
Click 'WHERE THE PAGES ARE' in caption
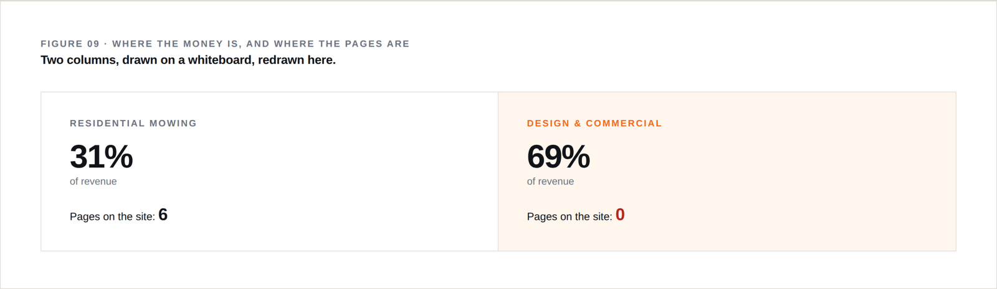342,44
